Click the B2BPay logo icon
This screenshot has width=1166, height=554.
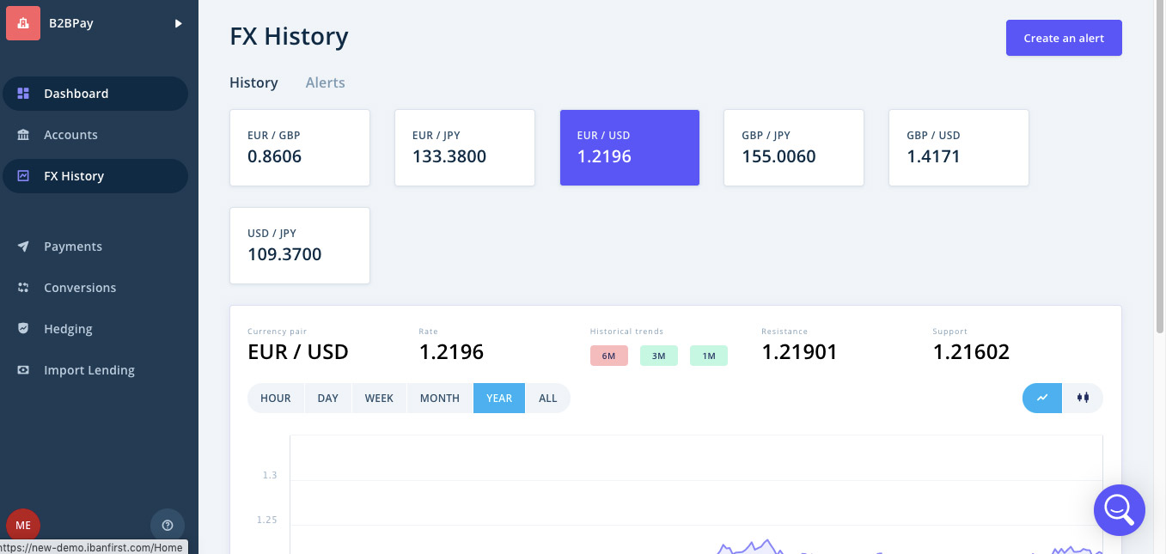(x=23, y=23)
